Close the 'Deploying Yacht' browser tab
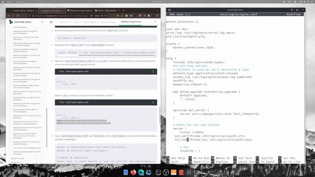 (63, 11)
